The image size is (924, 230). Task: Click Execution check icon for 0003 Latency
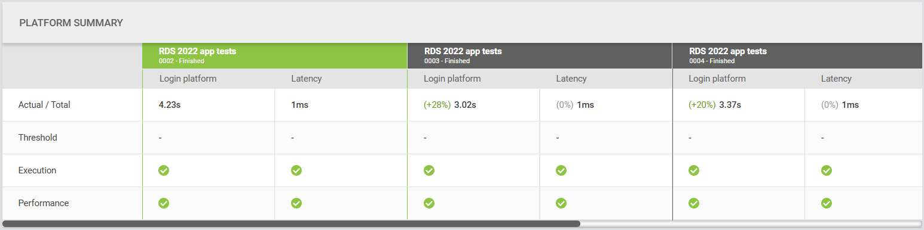pyautogui.click(x=561, y=170)
